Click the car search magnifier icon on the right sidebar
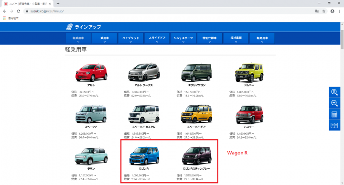 [334, 103]
